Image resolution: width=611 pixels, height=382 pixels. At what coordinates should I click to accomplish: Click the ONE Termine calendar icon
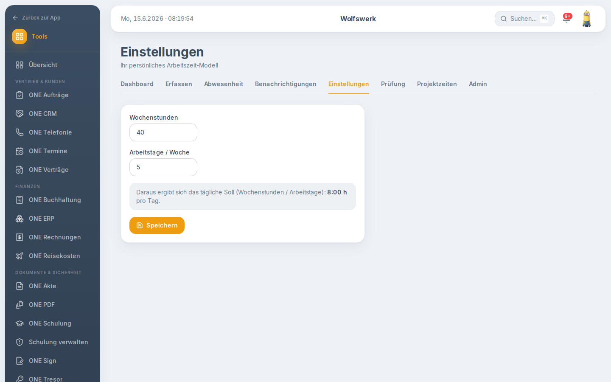[x=20, y=151]
